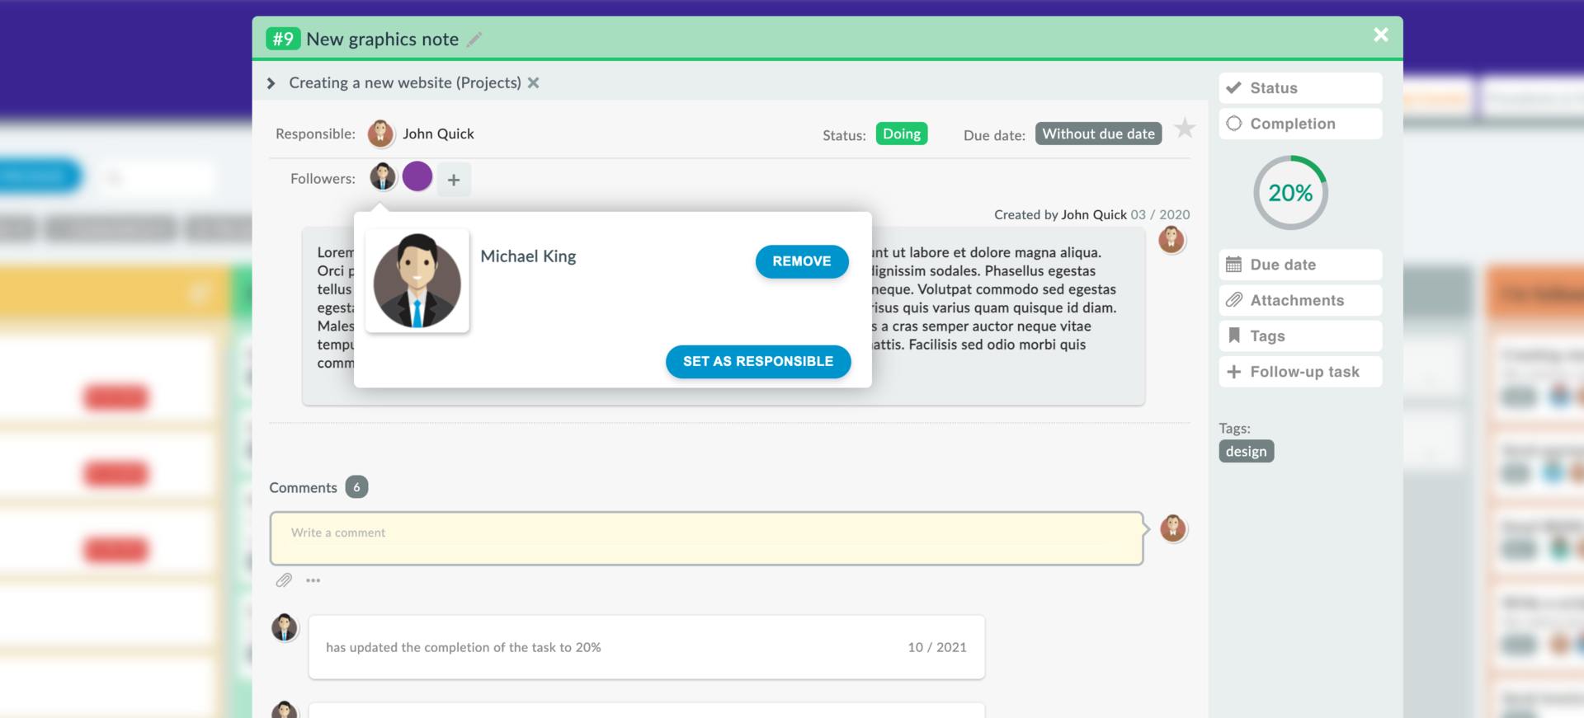This screenshot has width=1584, height=718.
Task: Open the Completion option in the sidebar
Action: 1300,124
